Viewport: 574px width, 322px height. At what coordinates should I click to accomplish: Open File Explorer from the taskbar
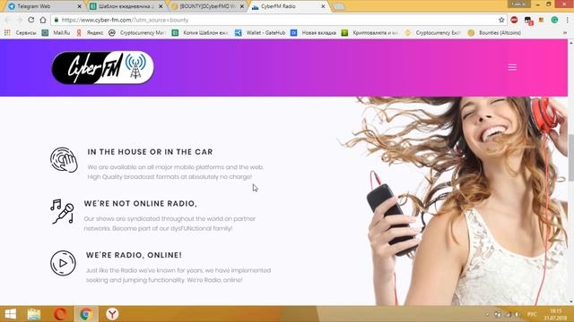coord(34,314)
